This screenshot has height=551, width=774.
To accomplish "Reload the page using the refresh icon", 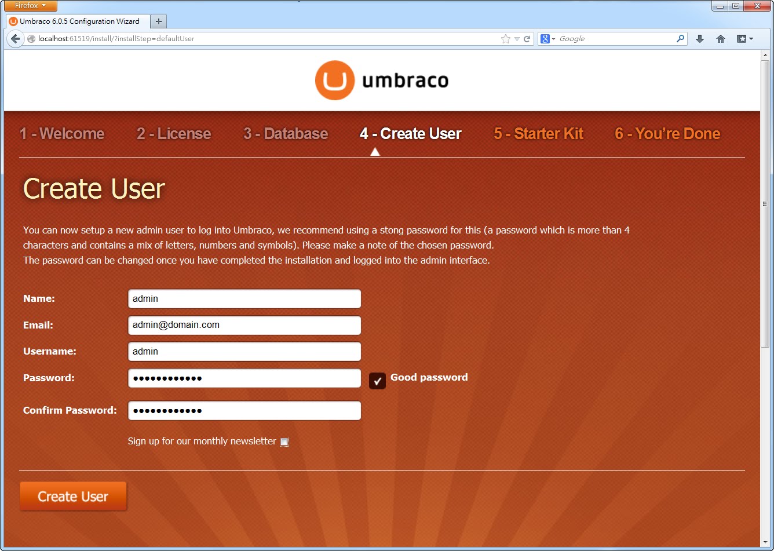I will tap(527, 39).
